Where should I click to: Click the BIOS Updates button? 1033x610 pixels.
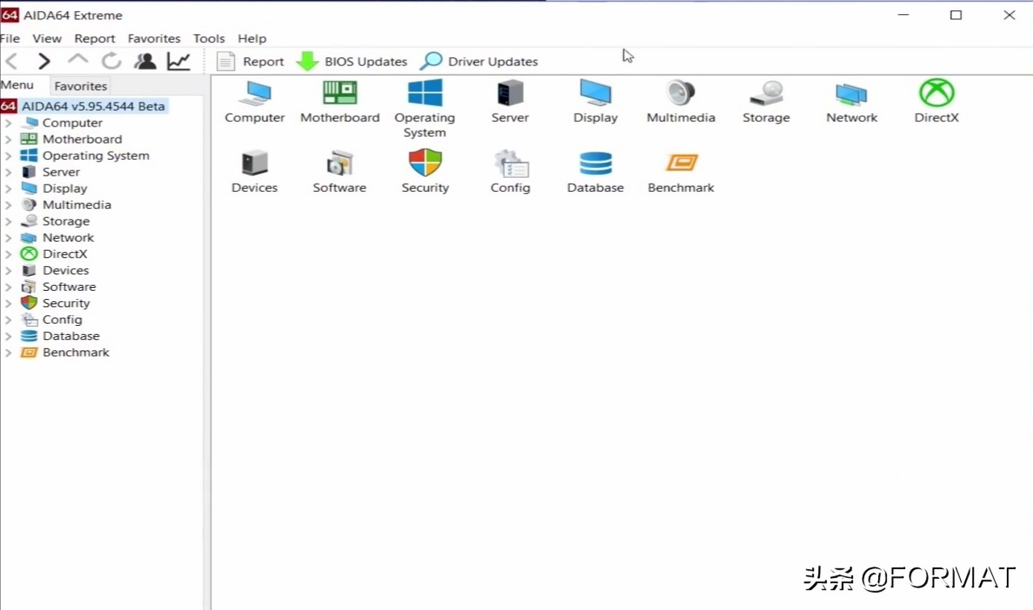(352, 62)
